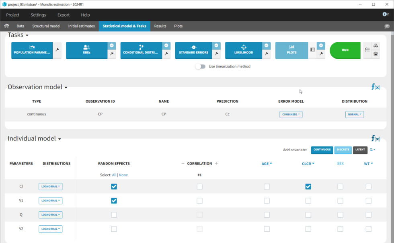Uncheck the EBEs task checkmark
Viewport: 394px width, 243px height.
[112, 45]
